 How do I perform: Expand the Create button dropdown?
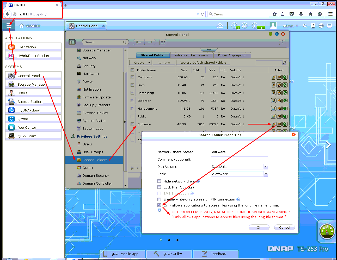(x=149, y=63)
